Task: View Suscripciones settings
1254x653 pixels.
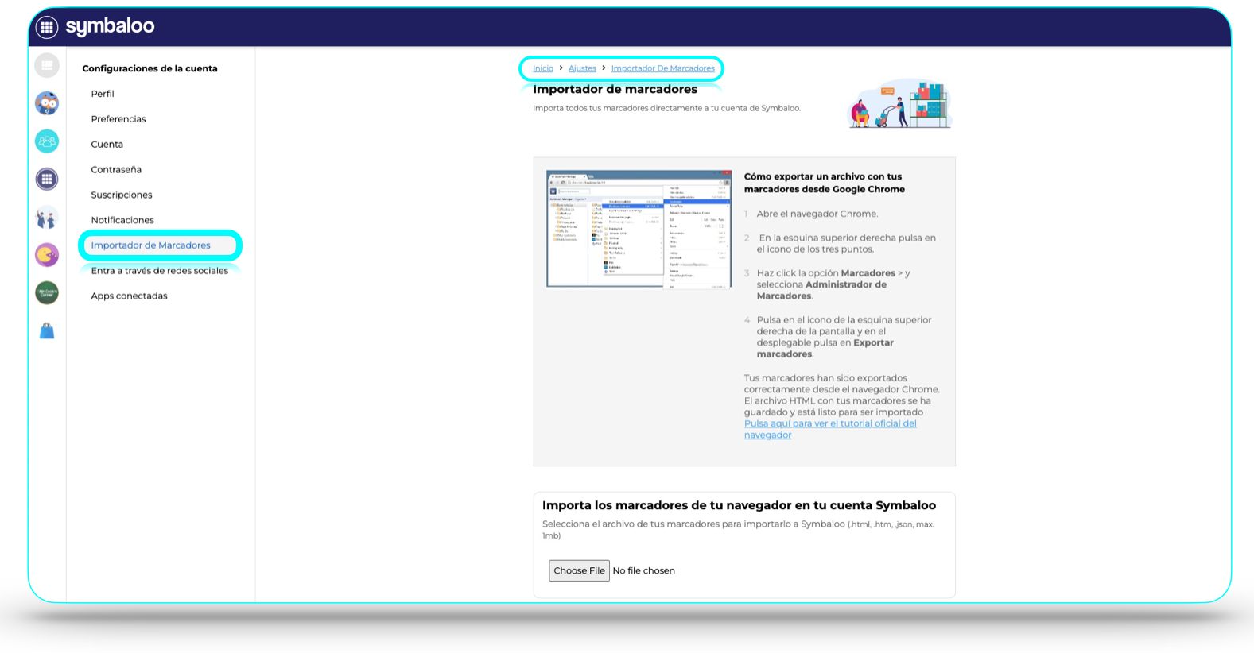Action: pyautogui.click(x=122, y=195)
